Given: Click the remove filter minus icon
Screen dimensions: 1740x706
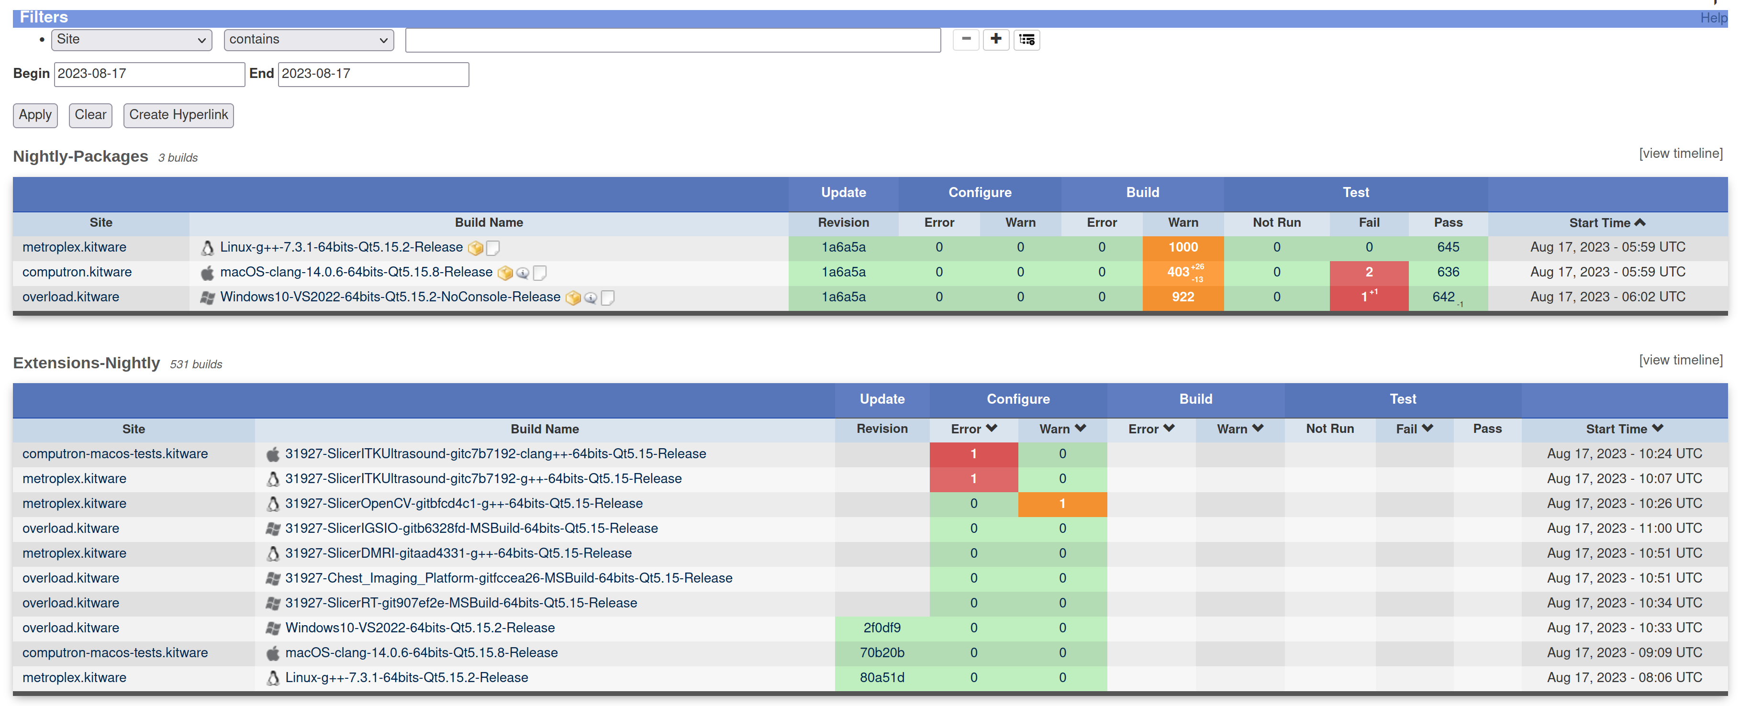Looking at the screenshot, I should pyautogui.click(x=965, y=40).
